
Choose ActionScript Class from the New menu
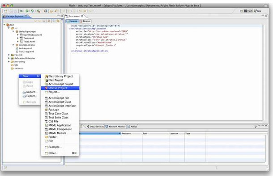[60, 102]
